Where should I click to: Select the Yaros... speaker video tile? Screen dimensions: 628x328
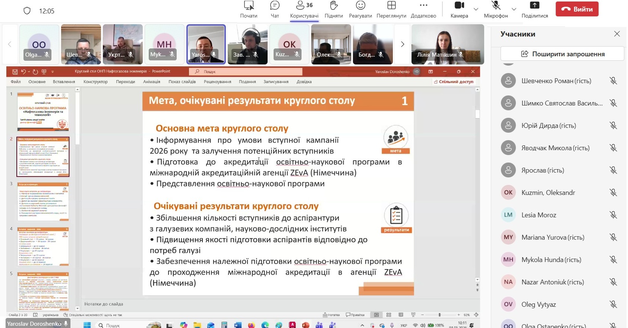point(206,44)
